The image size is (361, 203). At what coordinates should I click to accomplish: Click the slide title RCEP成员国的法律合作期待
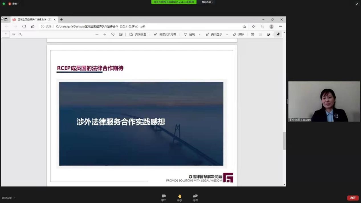pos(90,68)
